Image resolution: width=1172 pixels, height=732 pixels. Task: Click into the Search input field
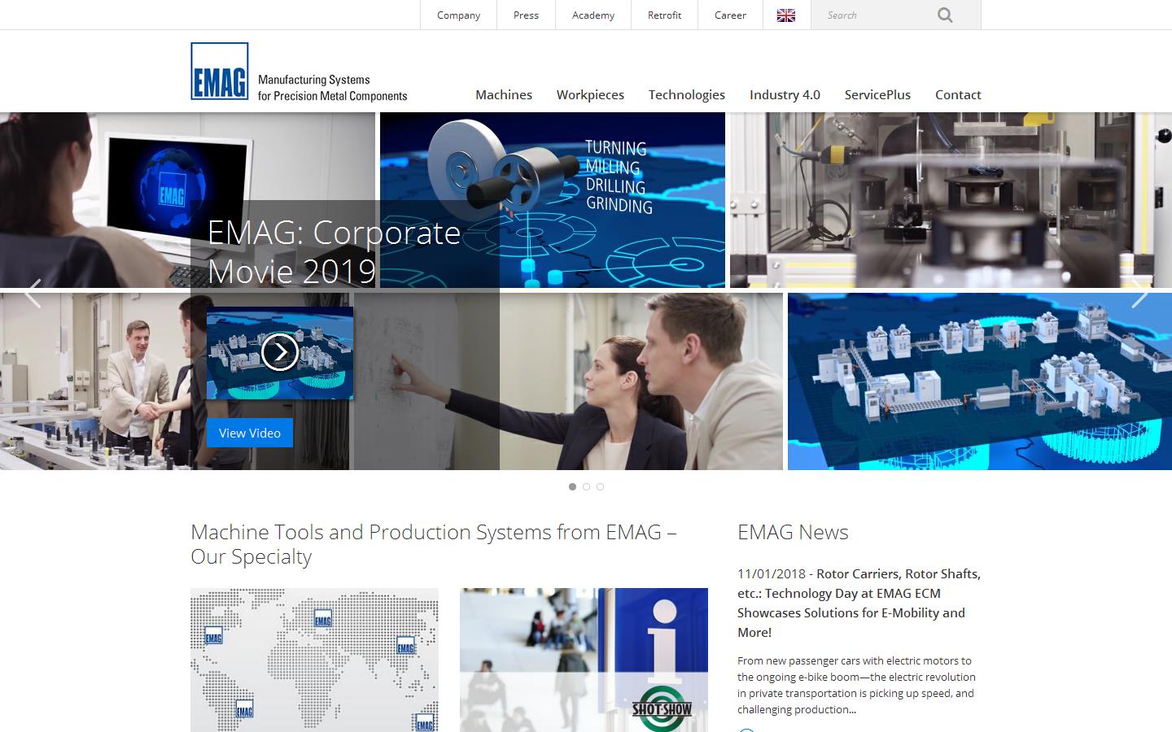coord(875,15)
